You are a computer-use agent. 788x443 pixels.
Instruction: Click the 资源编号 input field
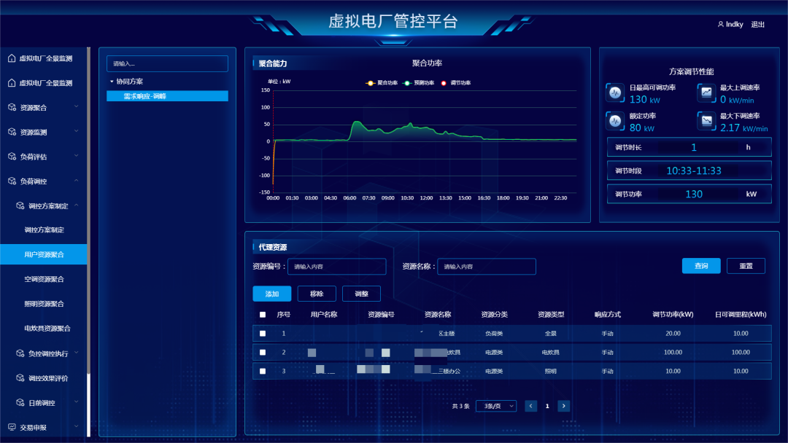336,267
